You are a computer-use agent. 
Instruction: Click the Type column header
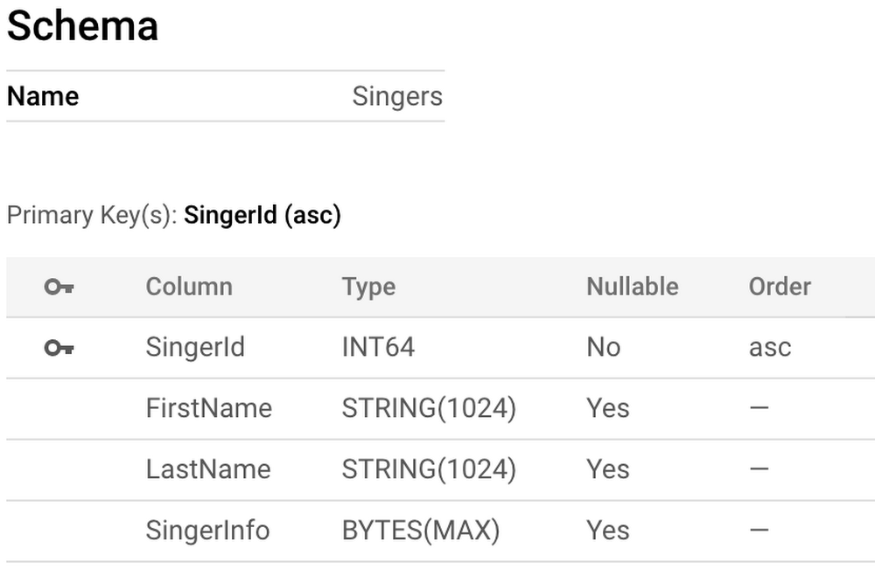coord(369,287)
